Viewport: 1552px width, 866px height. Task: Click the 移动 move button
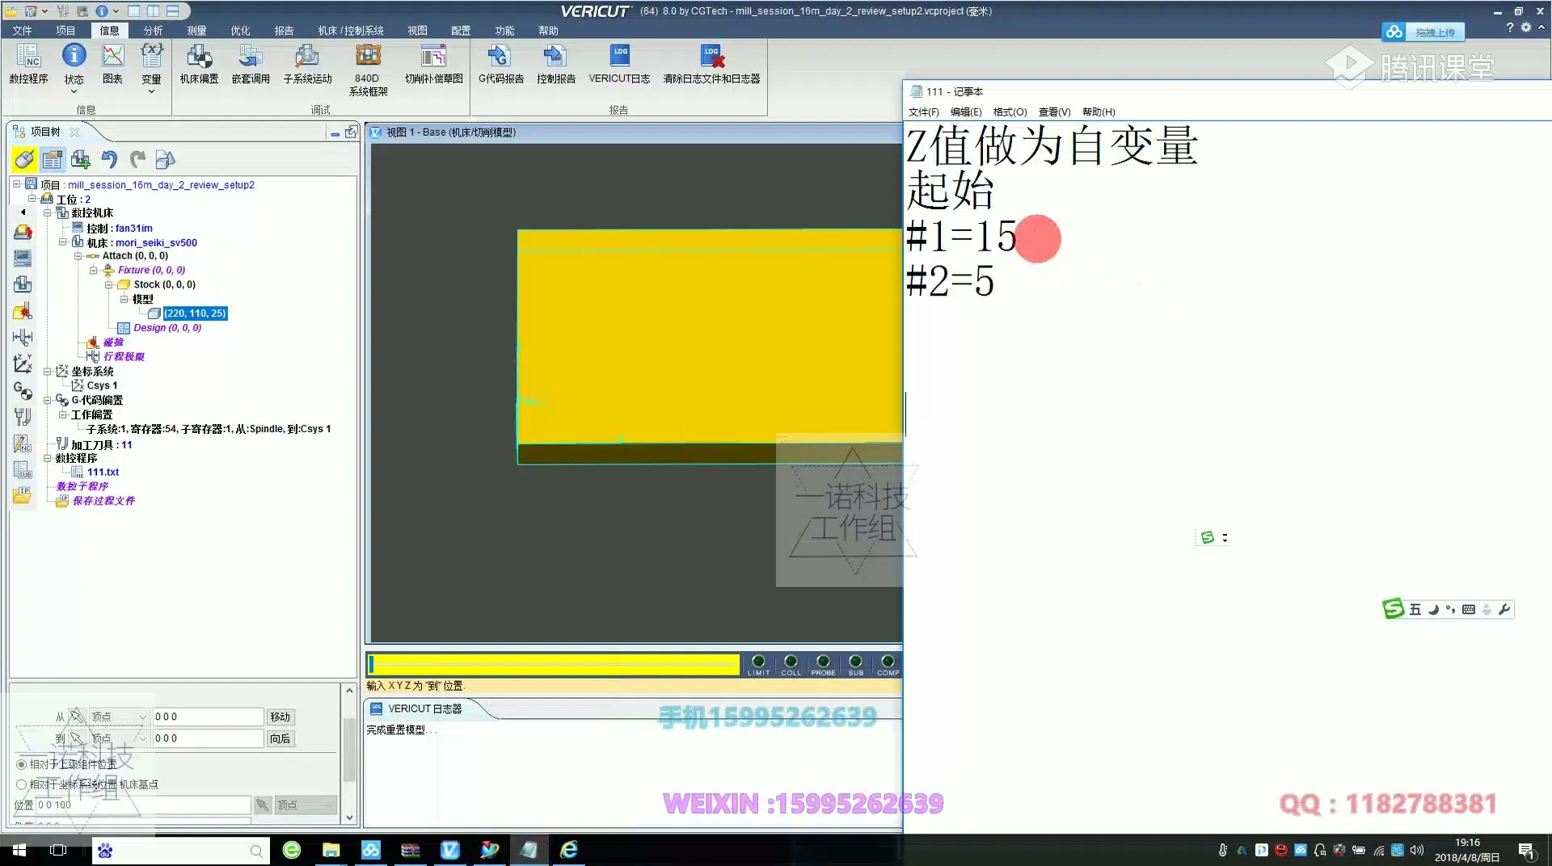pos(280,716)
